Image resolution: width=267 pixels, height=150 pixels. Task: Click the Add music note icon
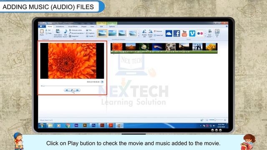pos(65,32)
